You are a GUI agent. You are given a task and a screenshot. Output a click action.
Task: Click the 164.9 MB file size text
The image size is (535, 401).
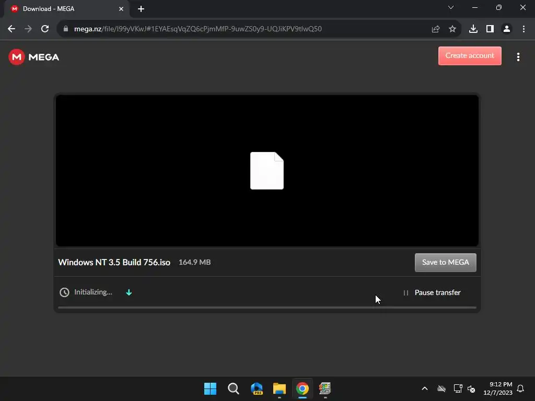point(194,262)
